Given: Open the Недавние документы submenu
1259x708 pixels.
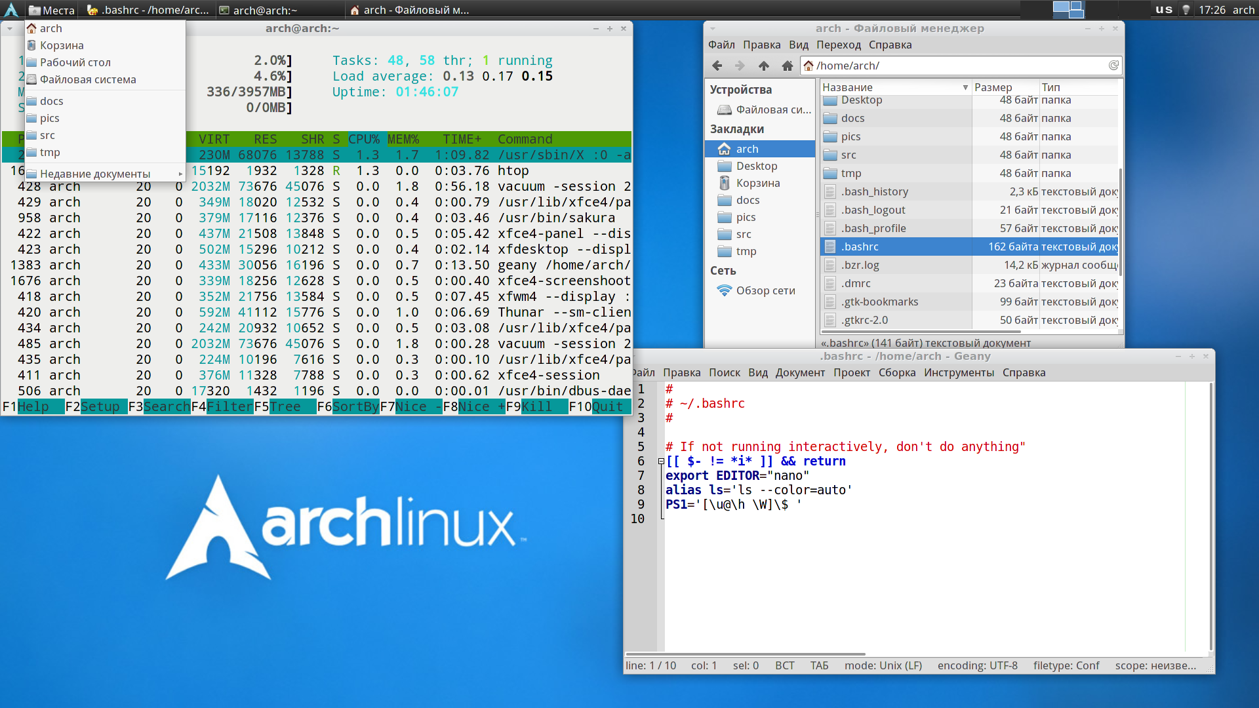Looking at the screenshot, I should tap(105, 174).
